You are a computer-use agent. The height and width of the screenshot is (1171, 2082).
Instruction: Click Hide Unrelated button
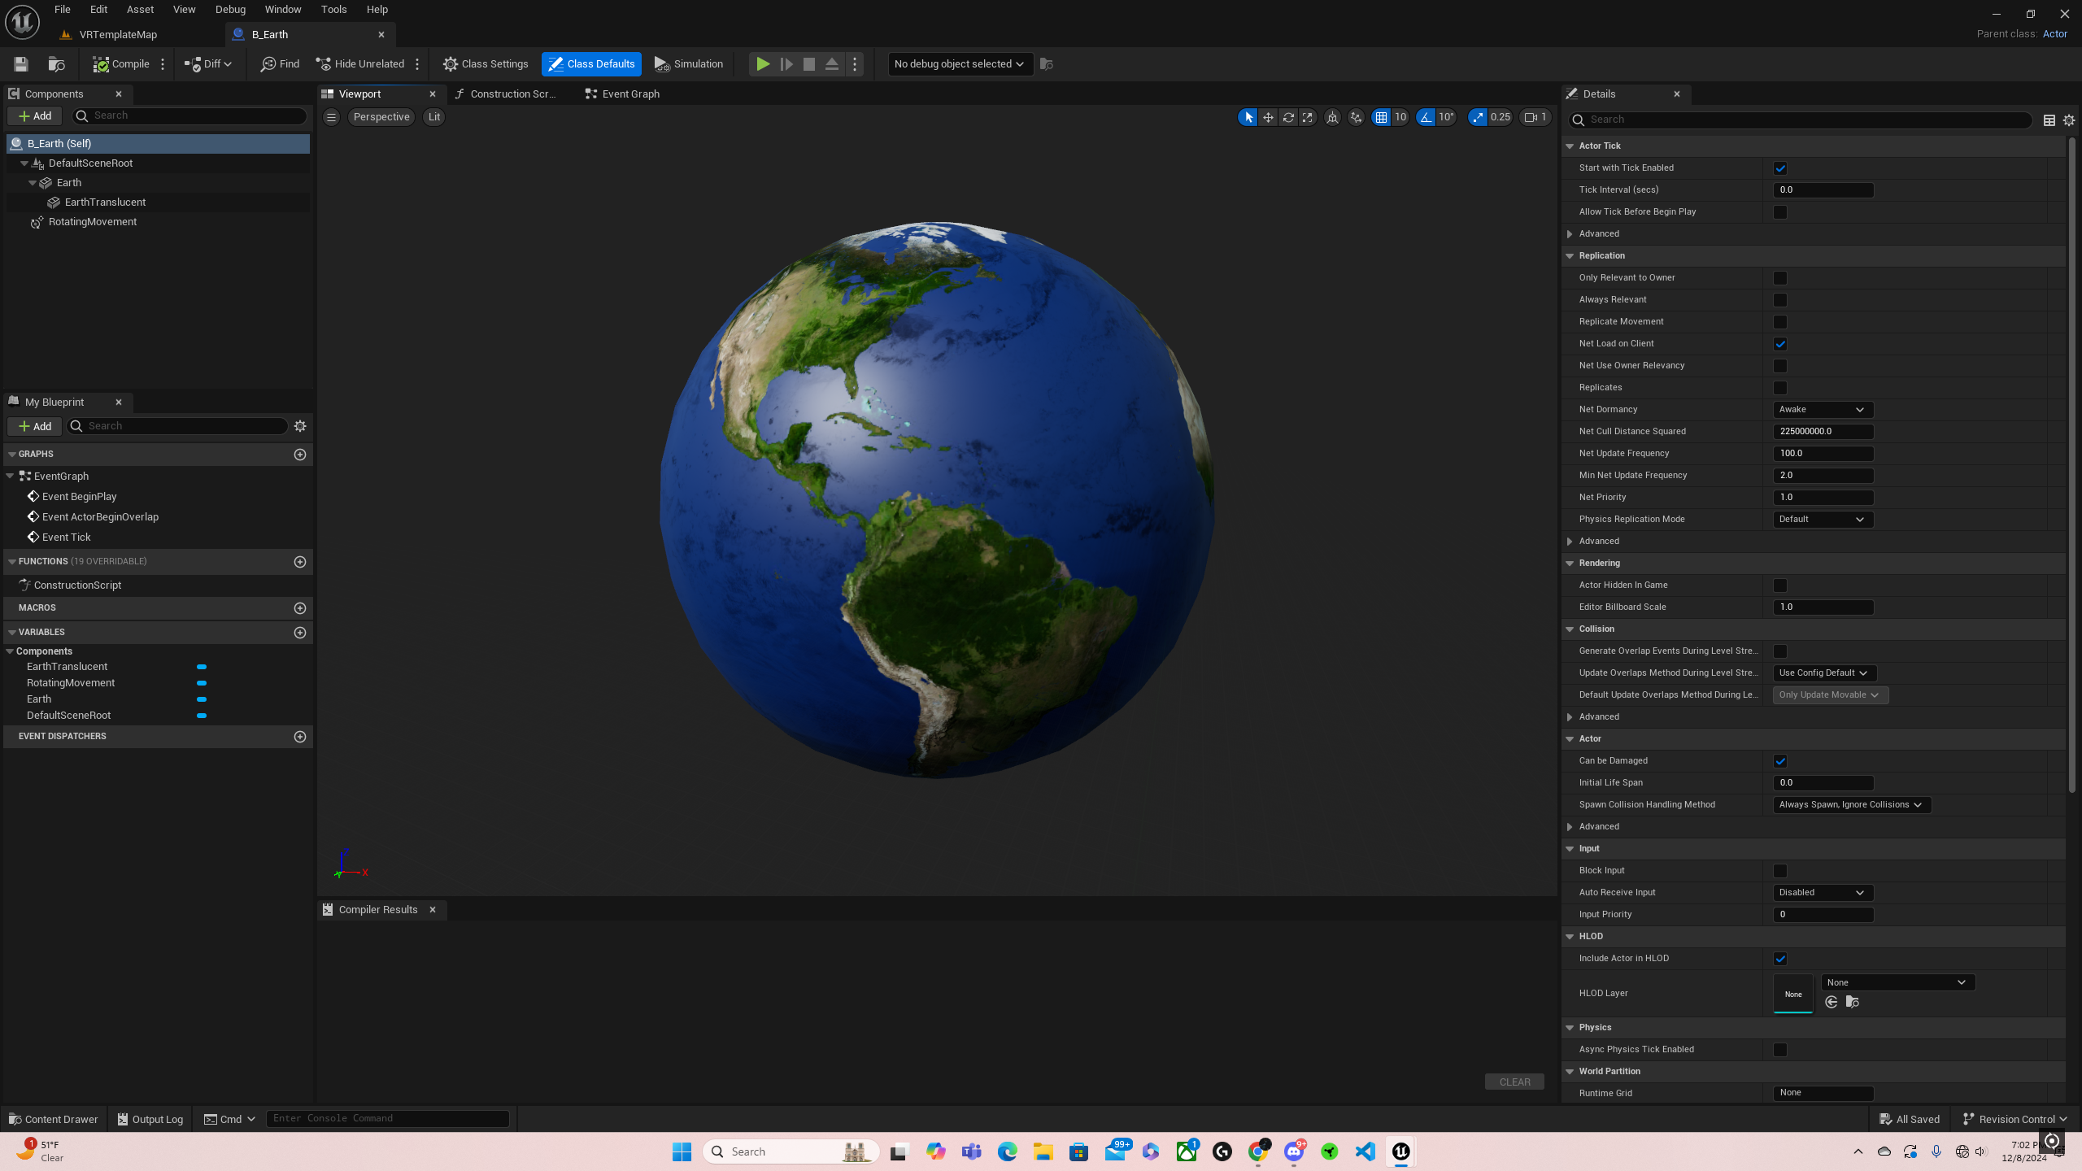360,63
